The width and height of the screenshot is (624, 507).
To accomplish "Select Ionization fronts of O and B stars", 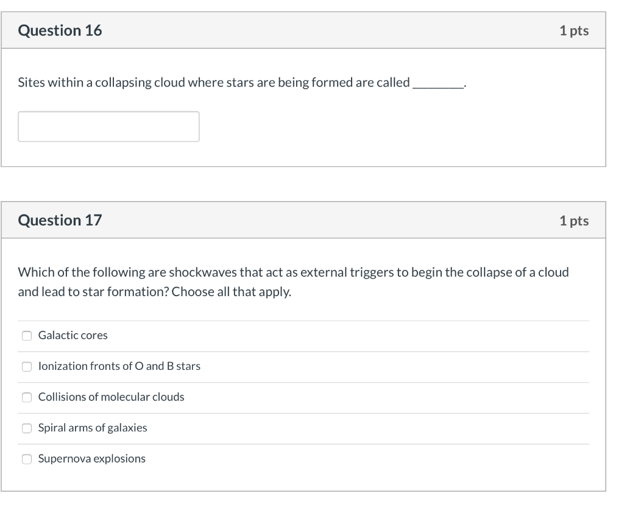I will click(27, 366).
